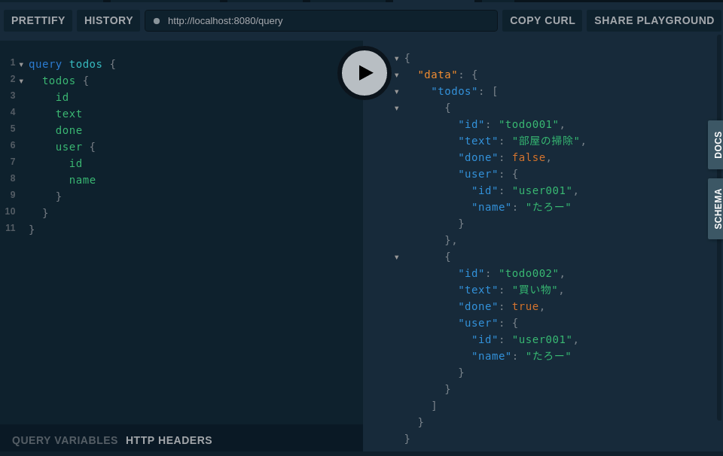The height and width of the screenshot is (456, 723).
Task: Run the query with the Play button
Action: coord(365,73)
